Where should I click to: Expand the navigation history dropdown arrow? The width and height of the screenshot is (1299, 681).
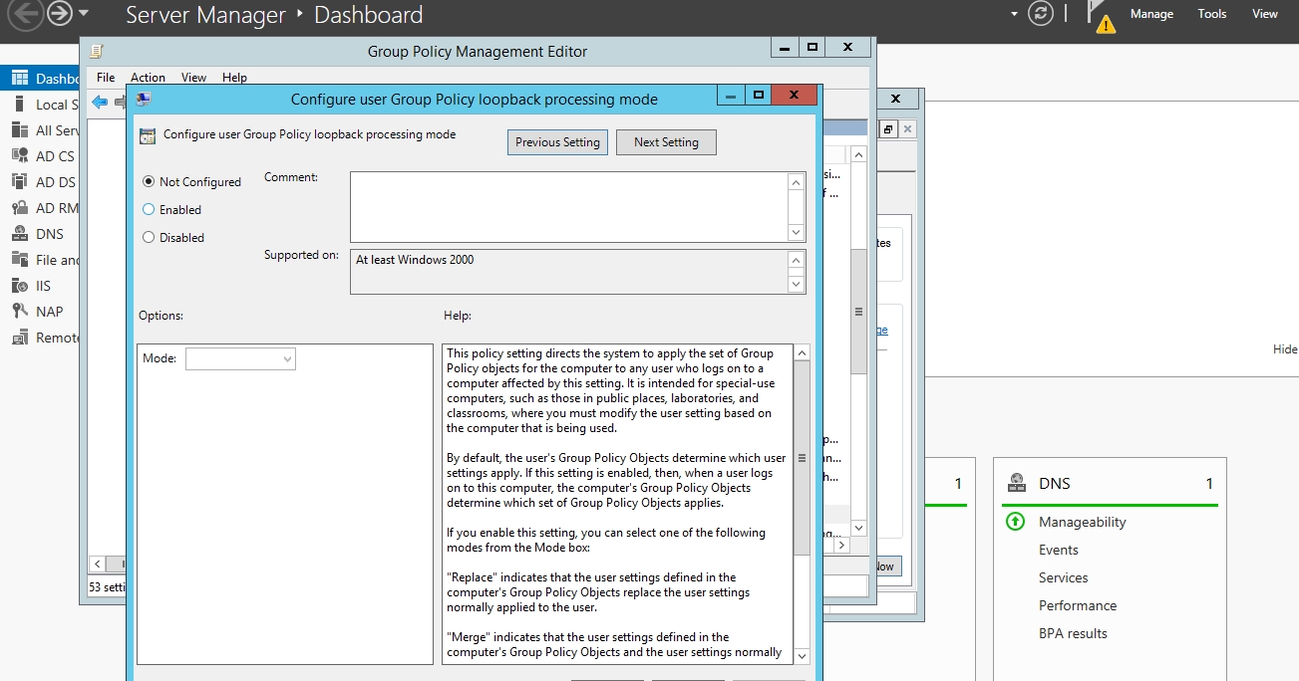pyautogui.click(x=84, y=14)
